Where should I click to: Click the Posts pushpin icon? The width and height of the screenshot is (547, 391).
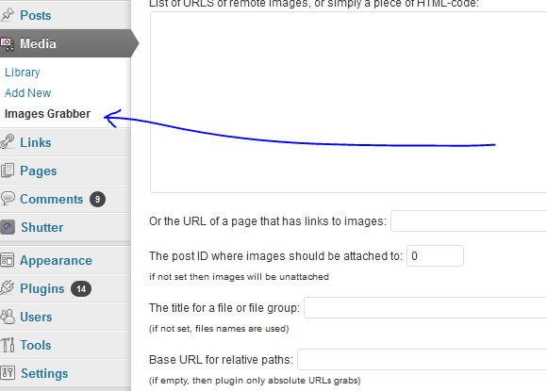coord(7,15)
